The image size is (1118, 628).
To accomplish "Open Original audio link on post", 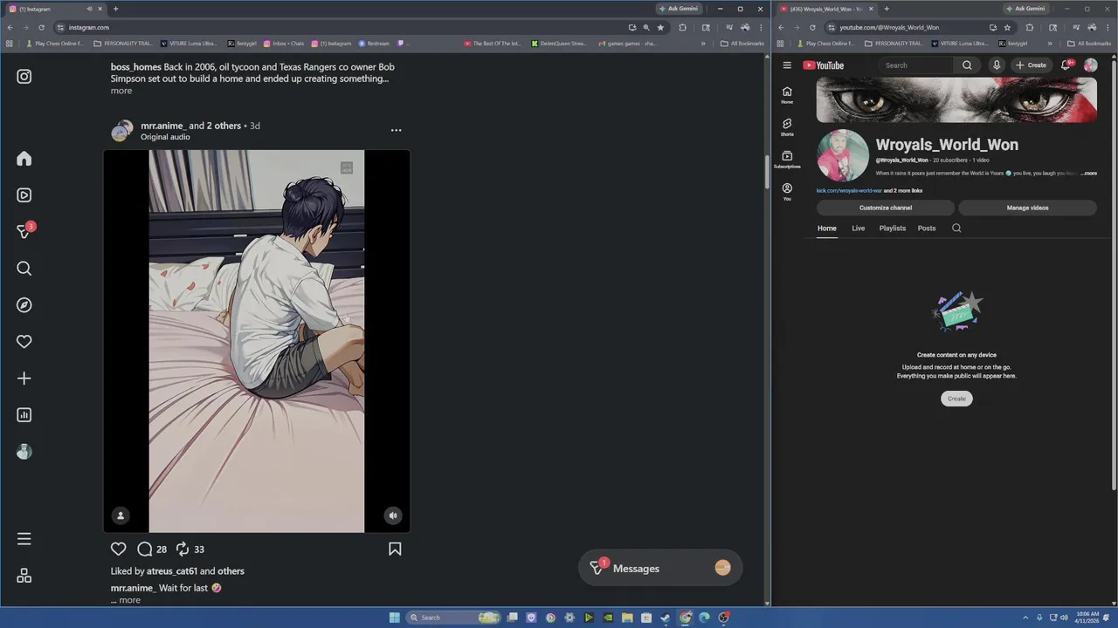I will click(x=165, y=137).
